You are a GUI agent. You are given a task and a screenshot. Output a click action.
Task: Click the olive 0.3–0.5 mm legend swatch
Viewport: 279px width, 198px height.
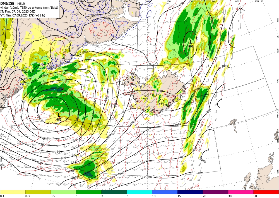[38, 192]
